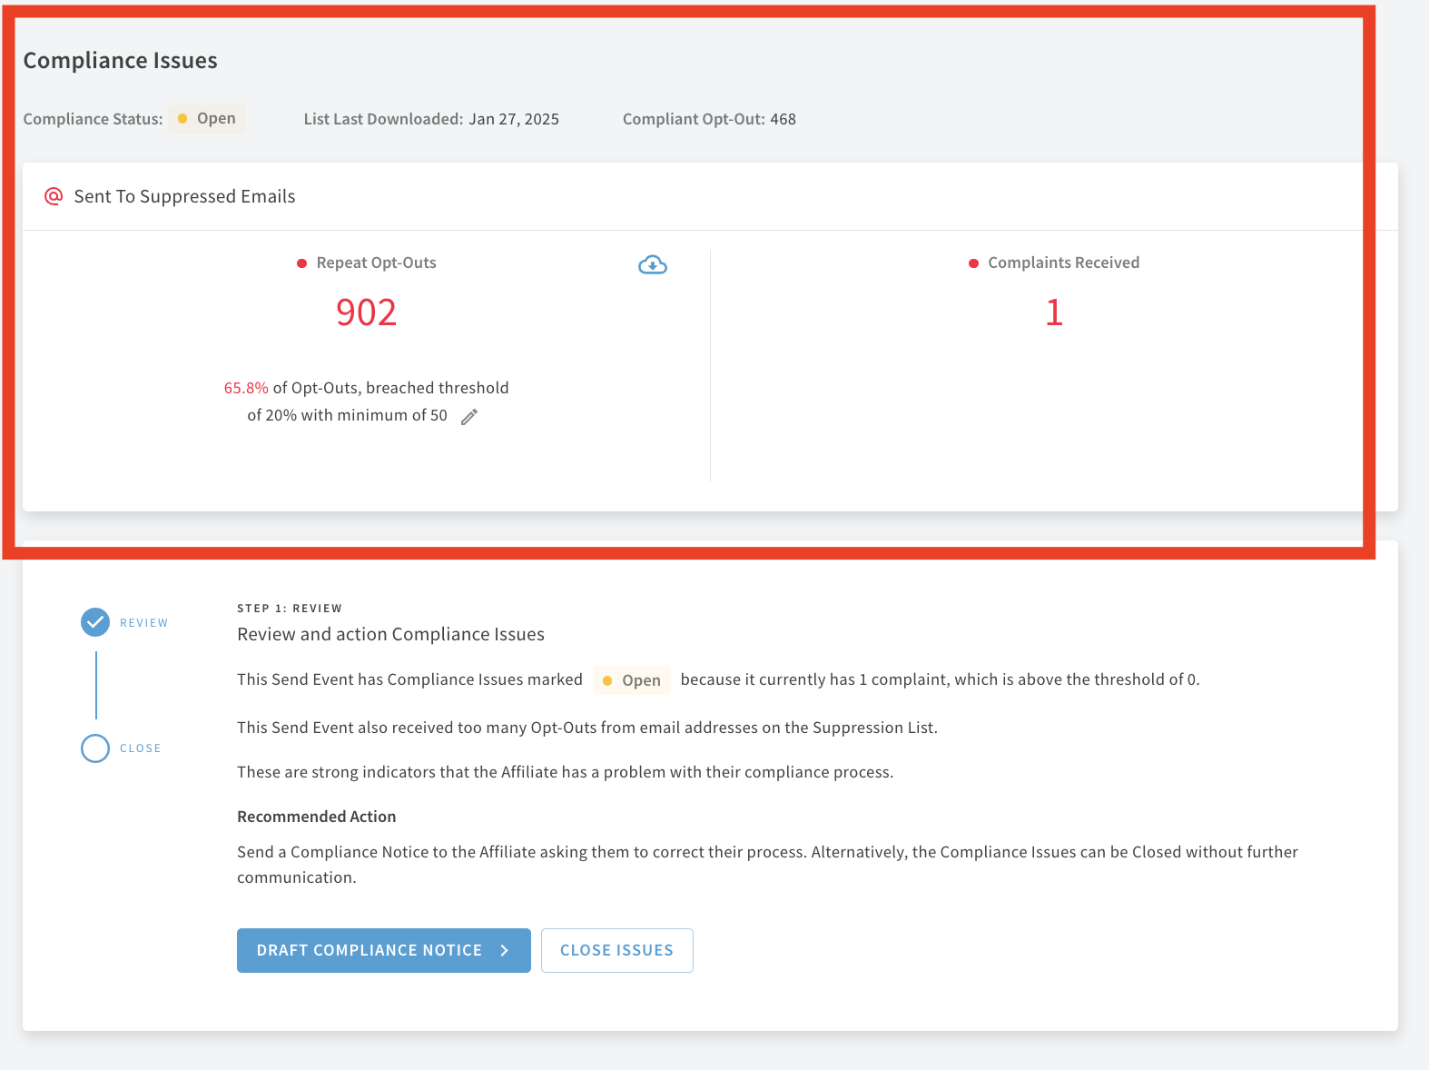This screenshot has height=1070, width=1429.
Task: Click the Complaints Received count of 1
Action: coord(1053,312)
